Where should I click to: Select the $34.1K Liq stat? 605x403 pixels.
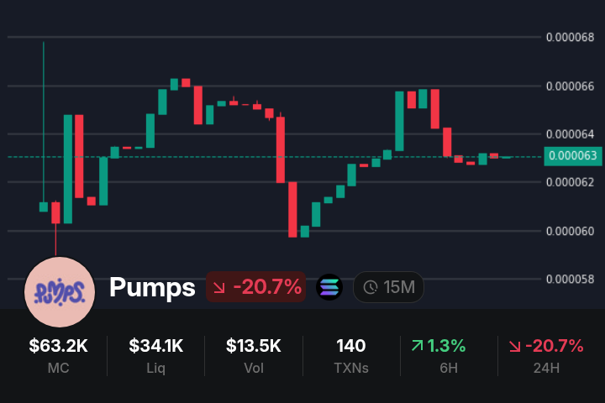point(156,354)
